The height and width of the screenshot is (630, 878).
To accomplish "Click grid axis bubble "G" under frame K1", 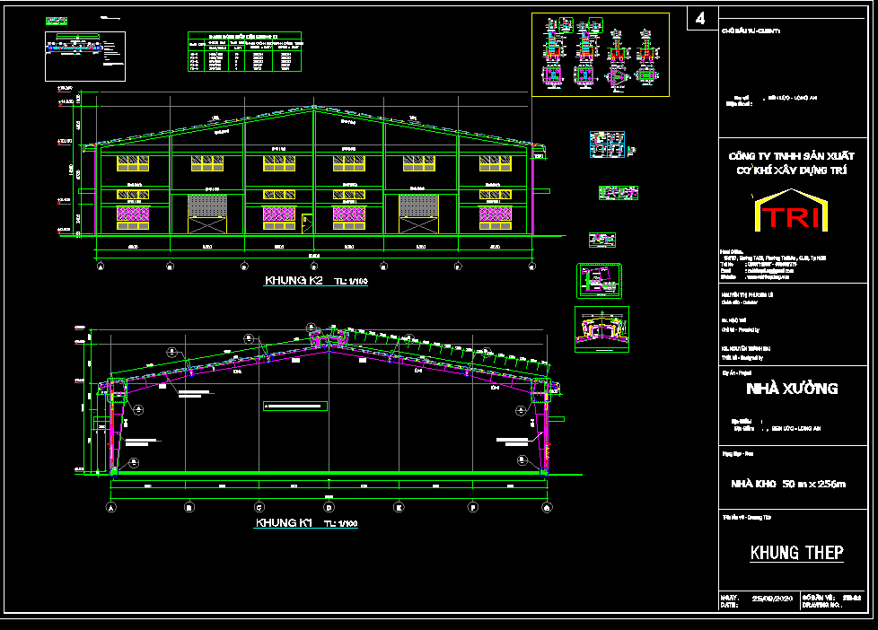I will (547, 507).
